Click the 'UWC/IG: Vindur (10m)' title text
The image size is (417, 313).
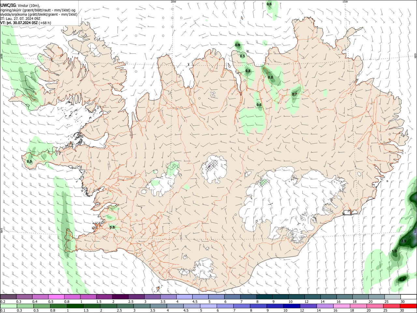(x=20, y=6)
